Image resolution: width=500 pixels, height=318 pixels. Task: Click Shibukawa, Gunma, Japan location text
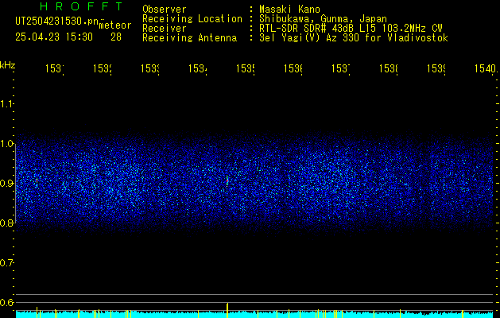click(323, 19)
